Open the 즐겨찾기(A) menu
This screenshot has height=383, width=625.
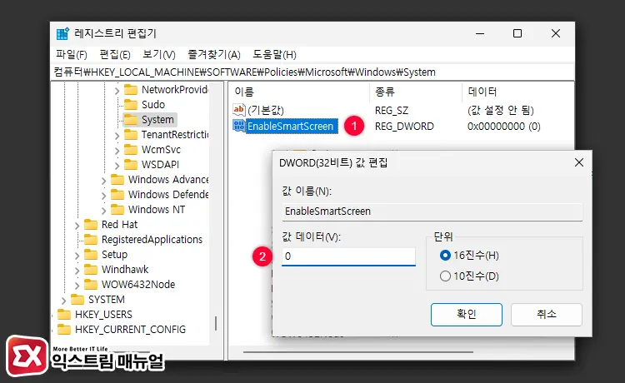214,55
